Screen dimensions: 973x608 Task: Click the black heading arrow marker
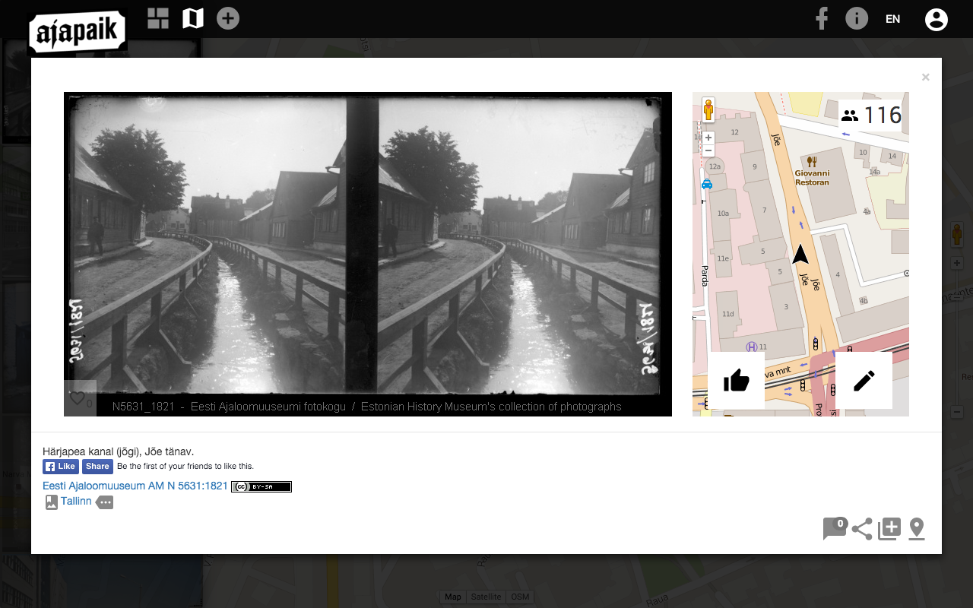pyautogui.click(x=800, y=254)
